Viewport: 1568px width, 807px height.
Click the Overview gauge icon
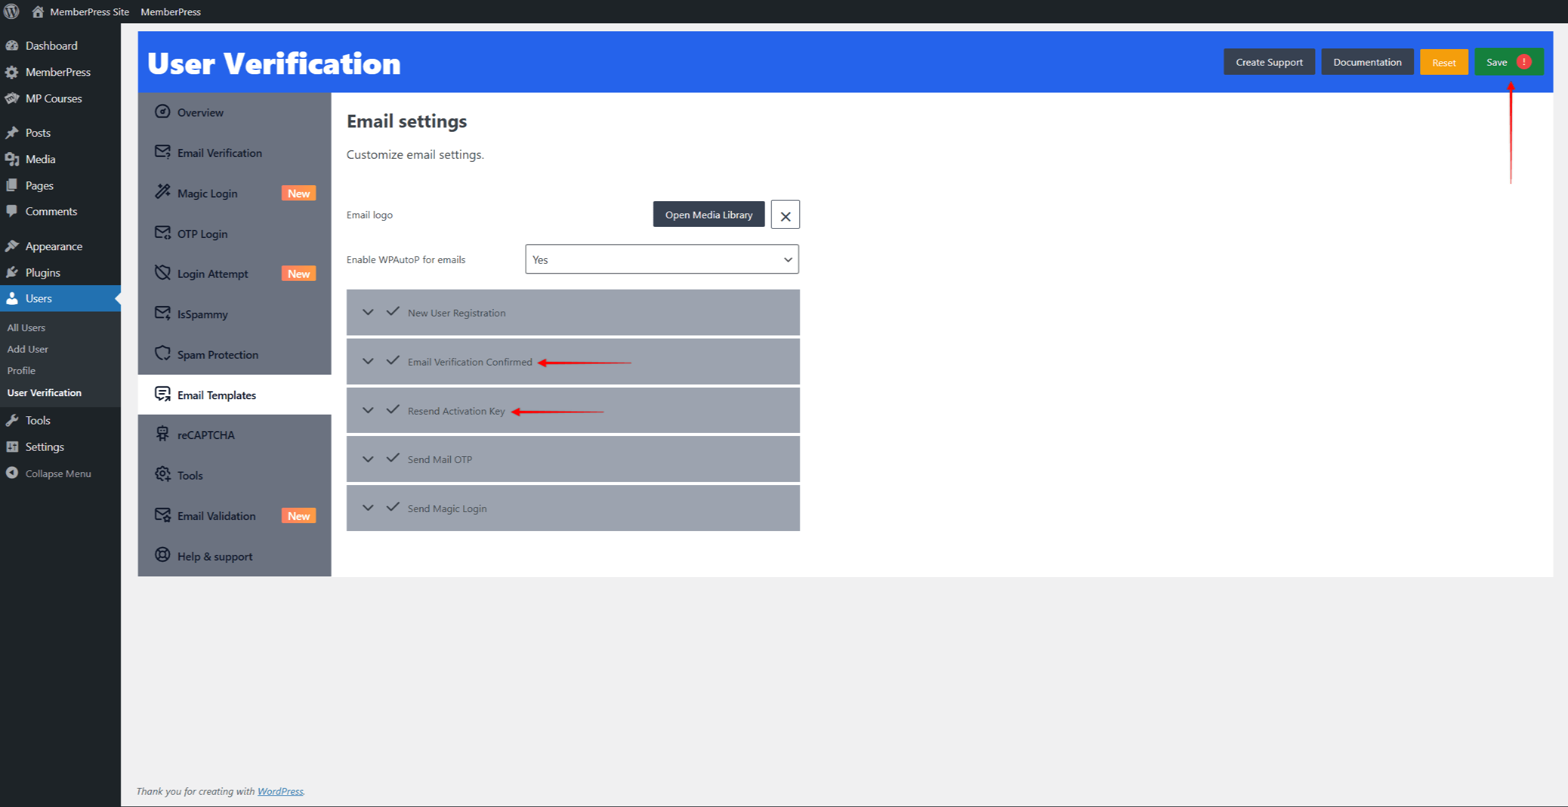tap(162, 112)
